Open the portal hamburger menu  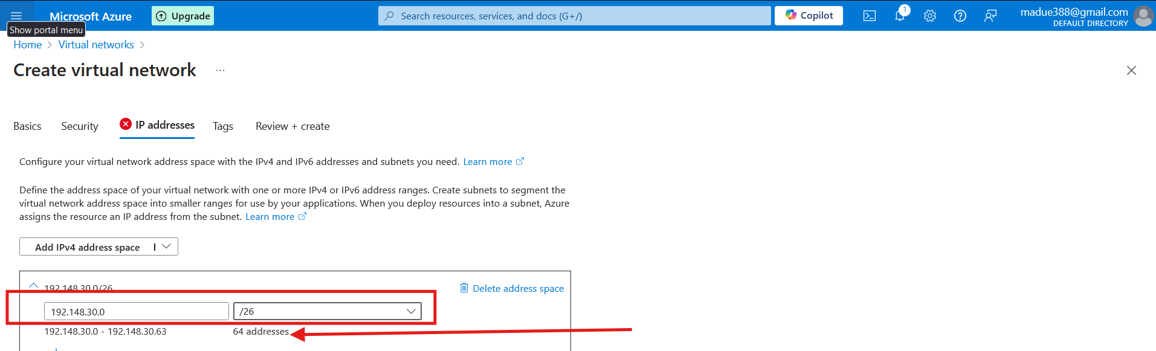pos(16,16)
